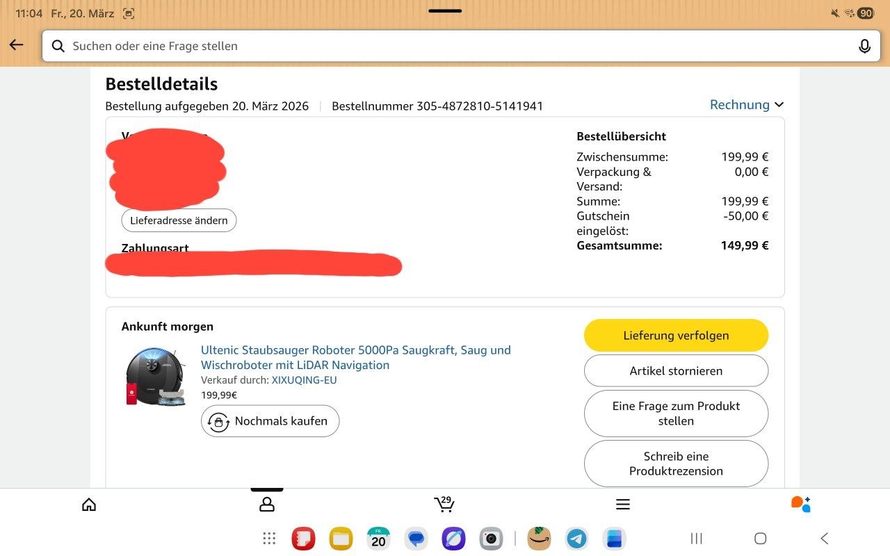Open the Telegram app in taskbar

576,539
